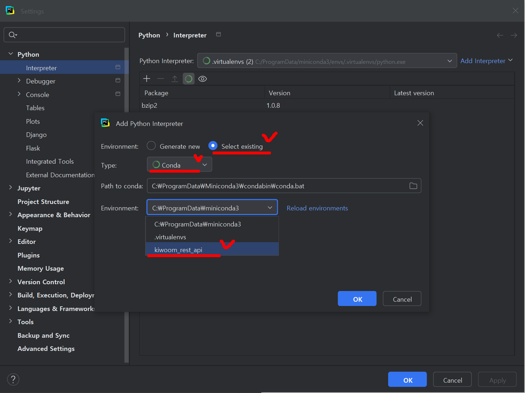Open the Plots settings page
The image size is (525, 393).
pyautogui.click(x=33, y=121)
